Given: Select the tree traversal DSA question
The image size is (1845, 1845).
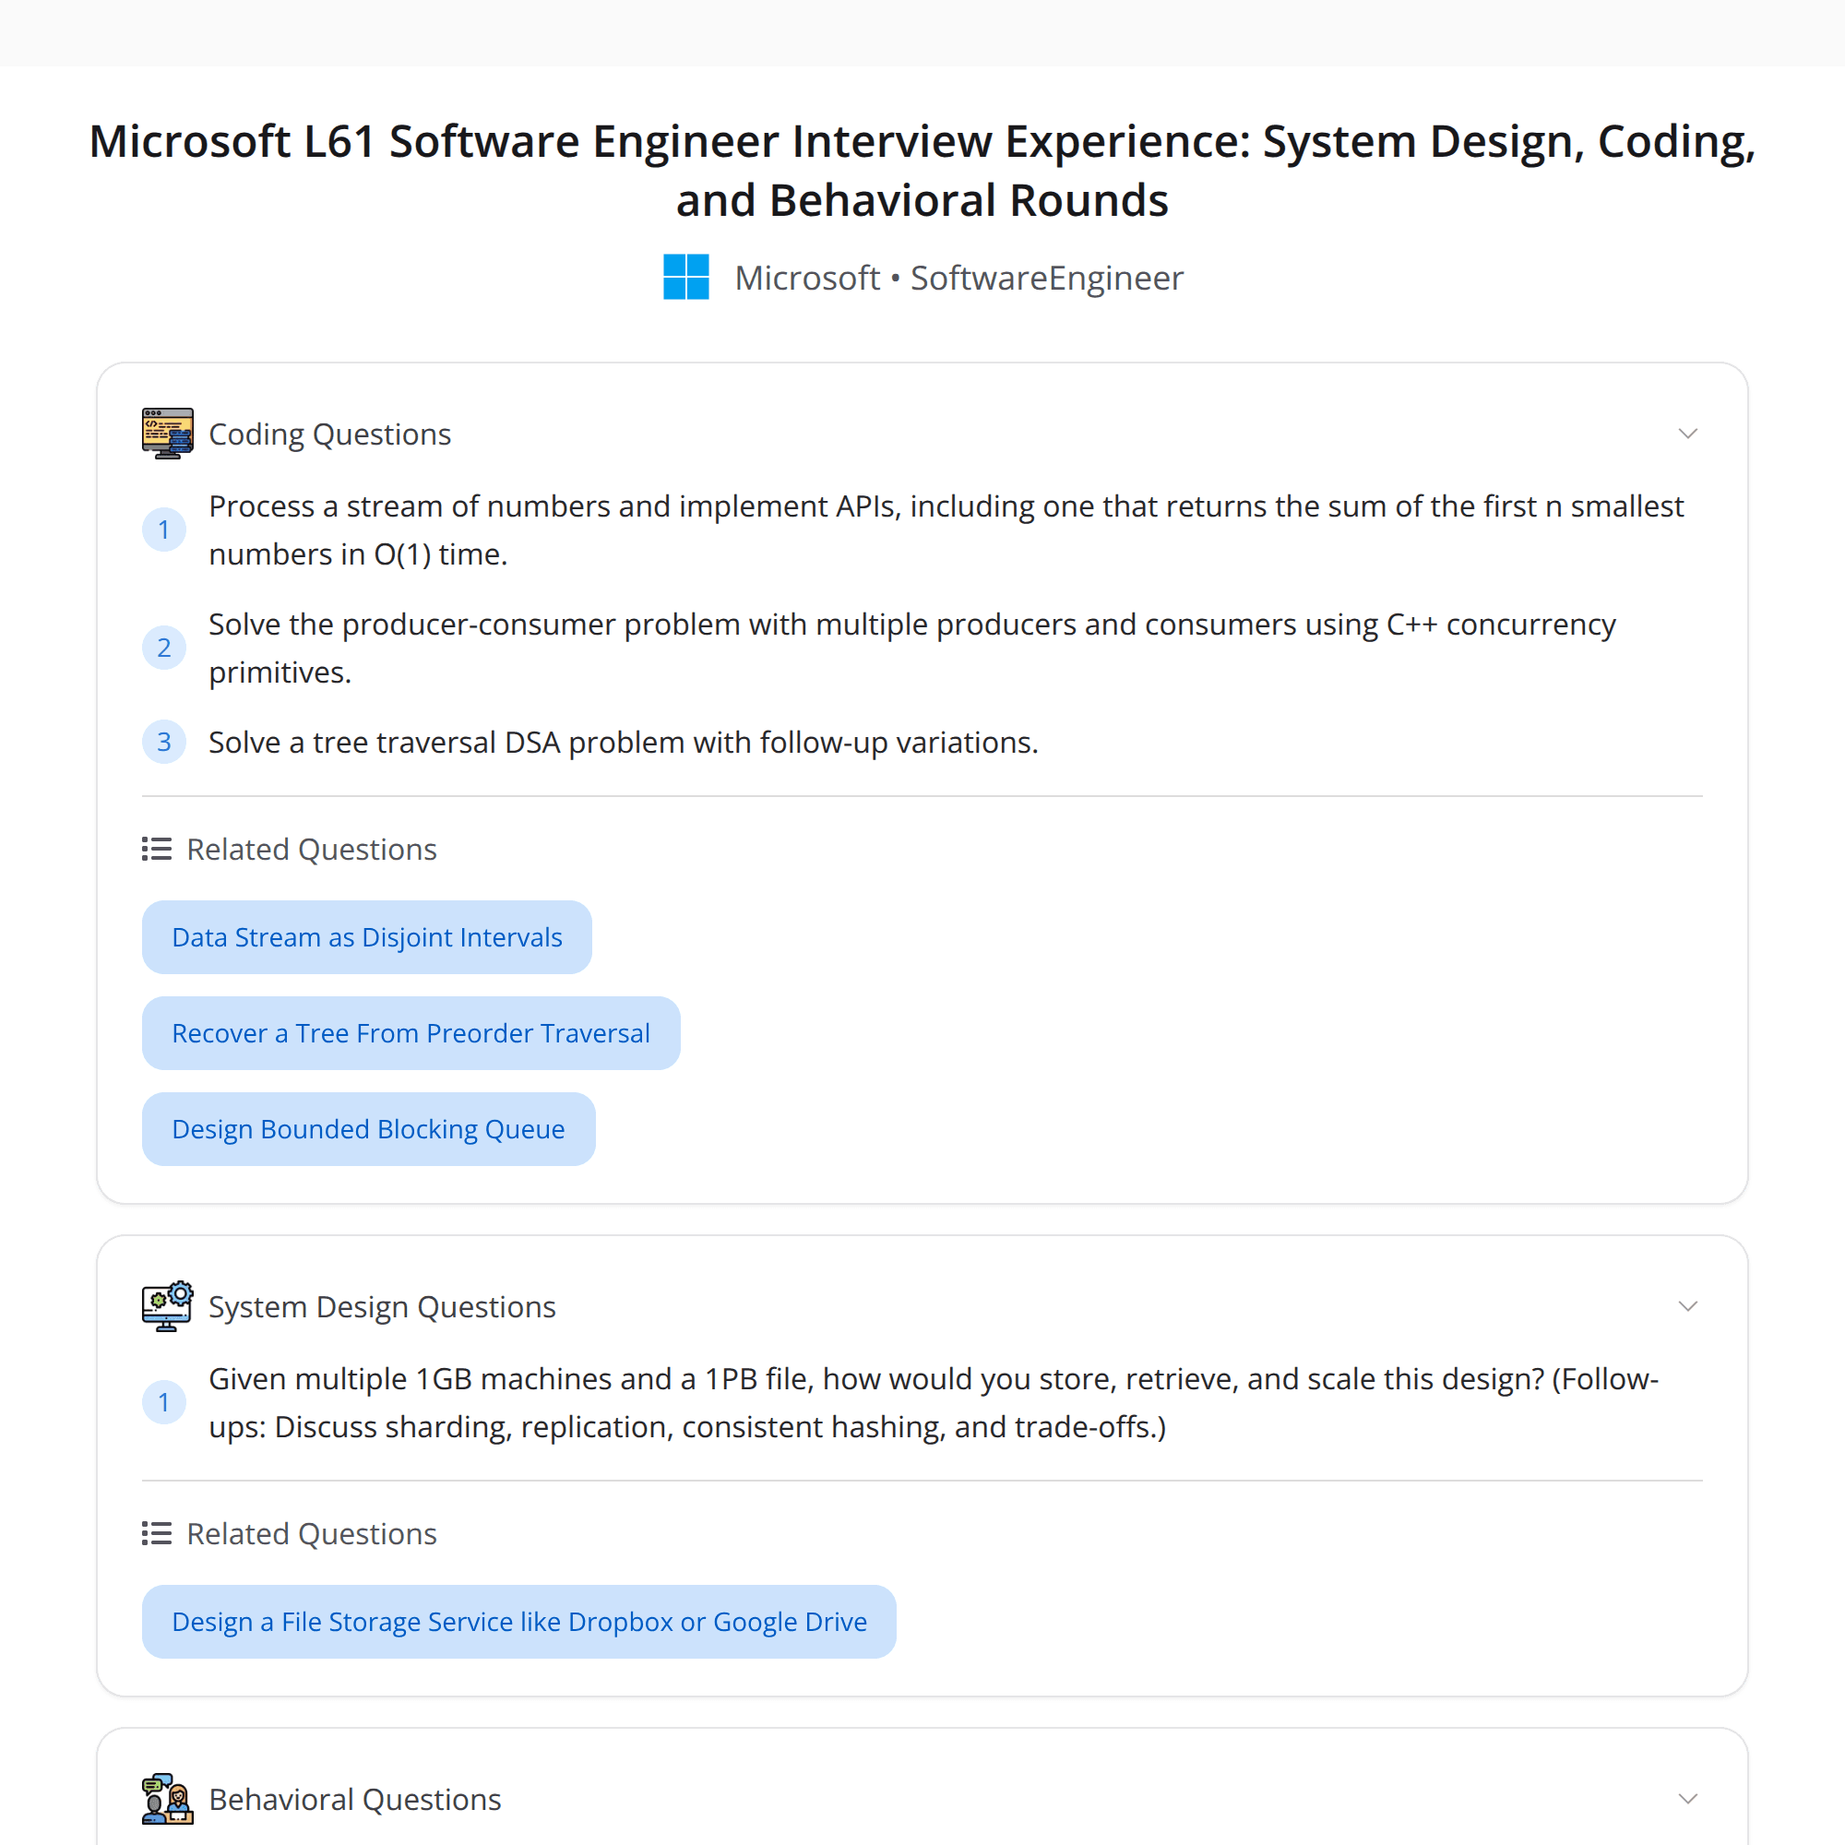Looking at the screenshot, I should [x=624, y=742].
